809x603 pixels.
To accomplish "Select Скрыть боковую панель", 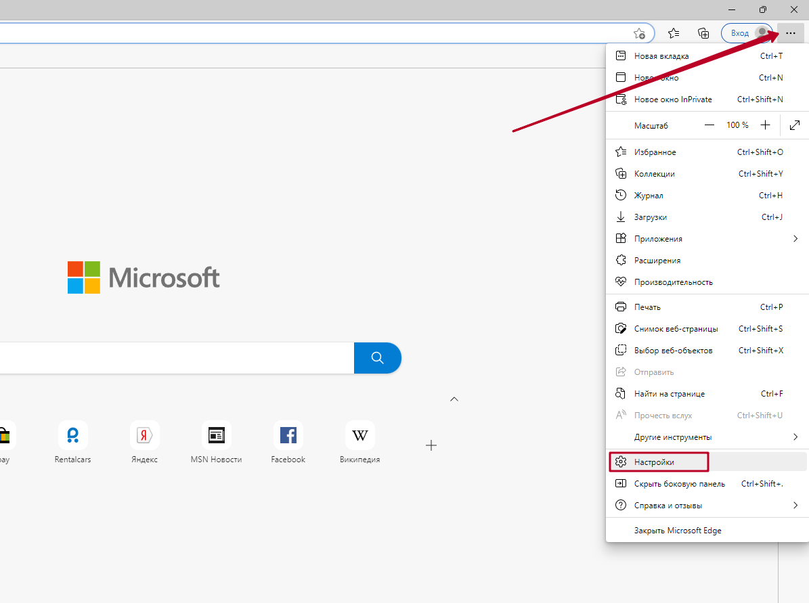I will coord(707,484).
